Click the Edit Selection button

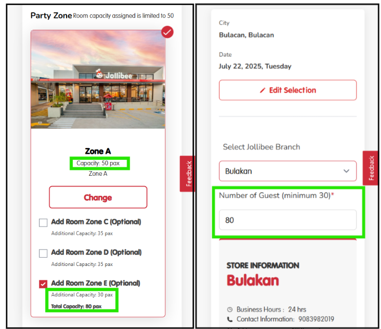point(287,90)
